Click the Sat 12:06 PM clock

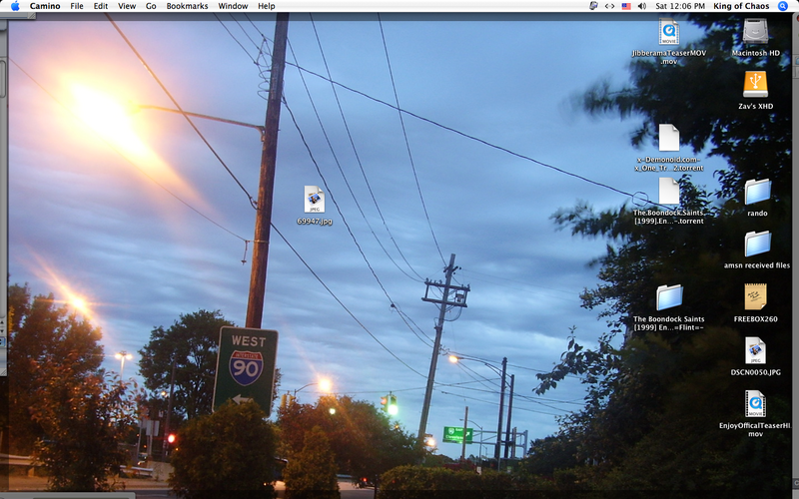(680, 6)
